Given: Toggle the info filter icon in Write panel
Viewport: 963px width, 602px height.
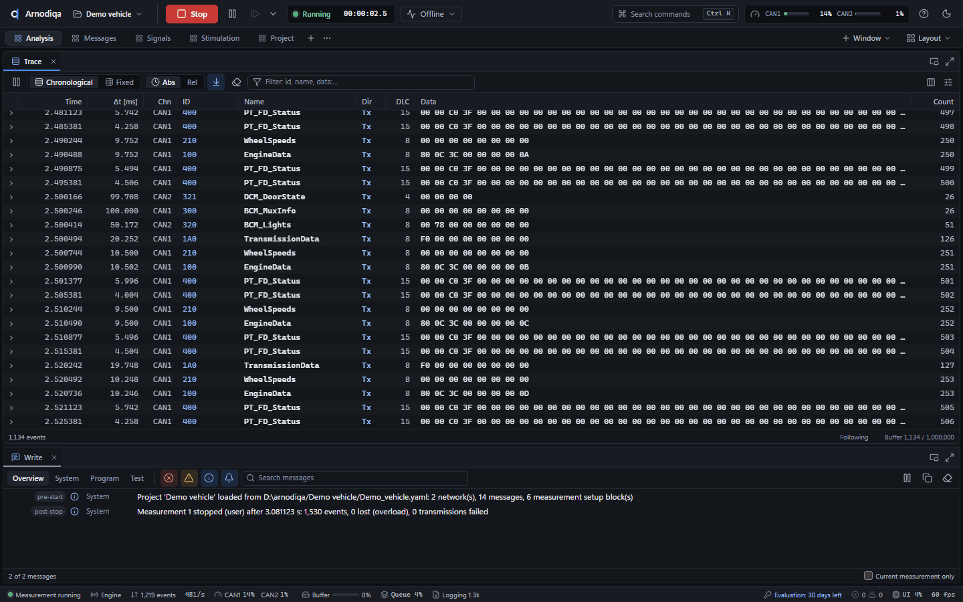Looking at the screenshot, I should [x=209, y=478].
